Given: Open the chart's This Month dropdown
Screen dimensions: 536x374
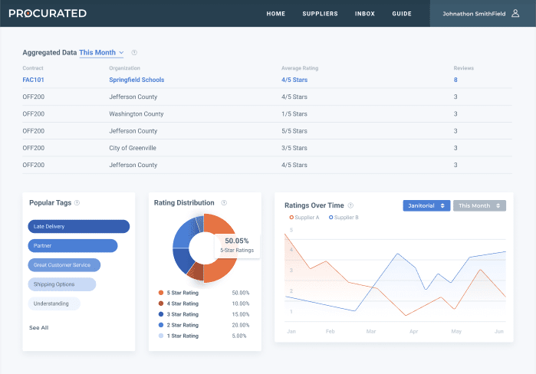Looking at the screenshot, I should pos(478,205).
